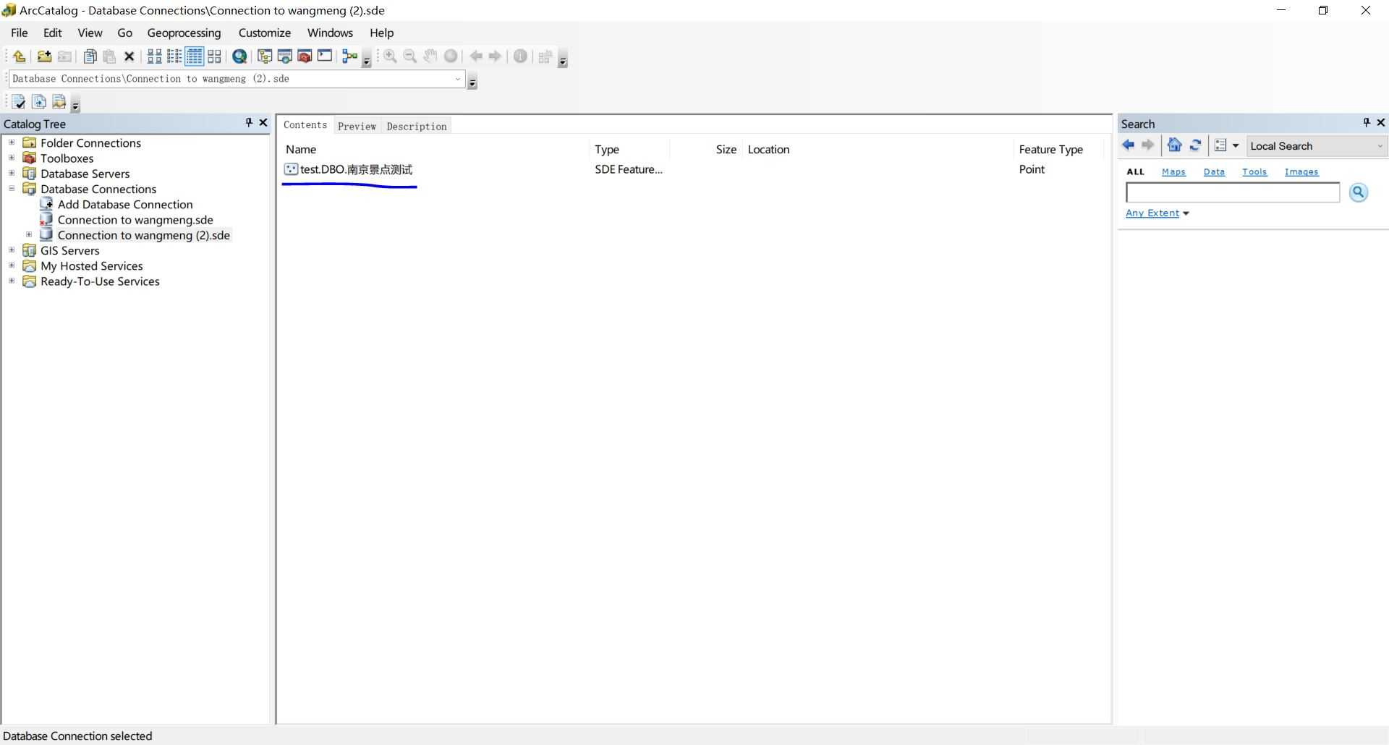1389x745 pixels.
Task: Click the Up One Level toolbar icon
Action: (20, 56)
